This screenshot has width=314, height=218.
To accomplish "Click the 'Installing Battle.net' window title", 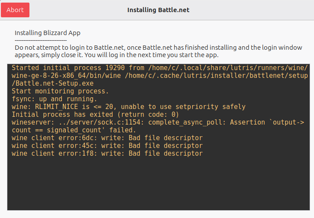I will point(158,10).
